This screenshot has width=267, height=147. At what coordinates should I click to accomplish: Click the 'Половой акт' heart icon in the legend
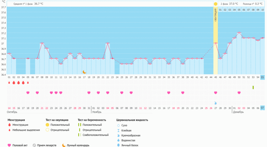[x=9, y=145]
